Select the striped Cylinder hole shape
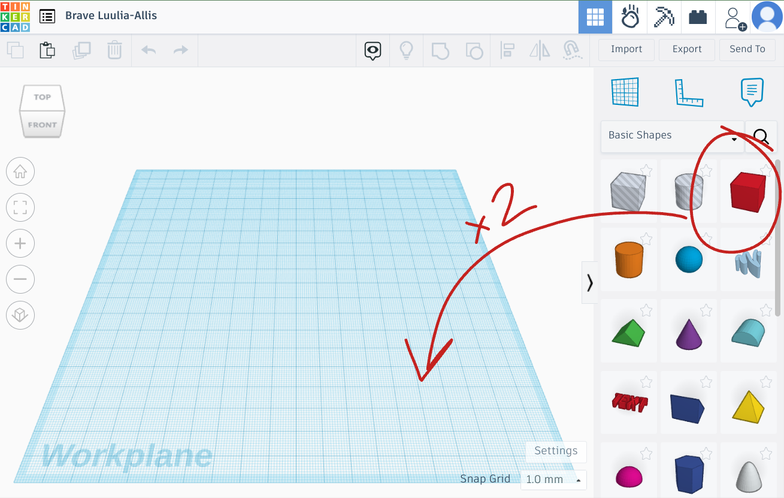The image size is (784, 498). [689, 191]
